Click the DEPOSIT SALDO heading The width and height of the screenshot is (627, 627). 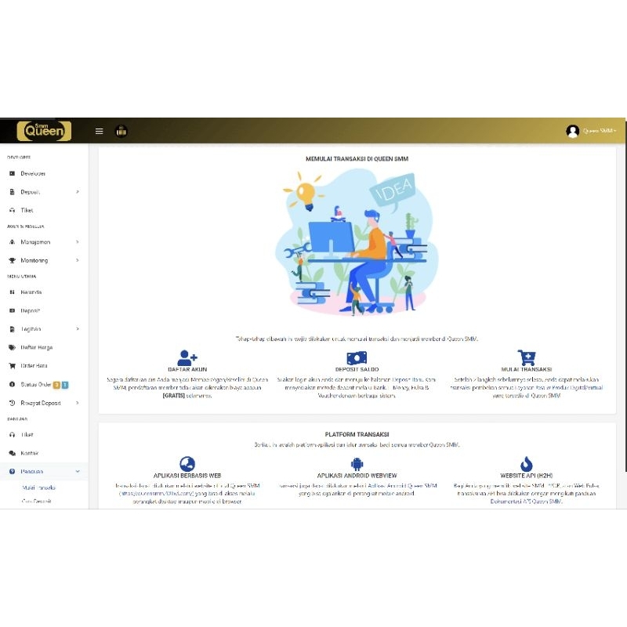click(x=357, y=369)
